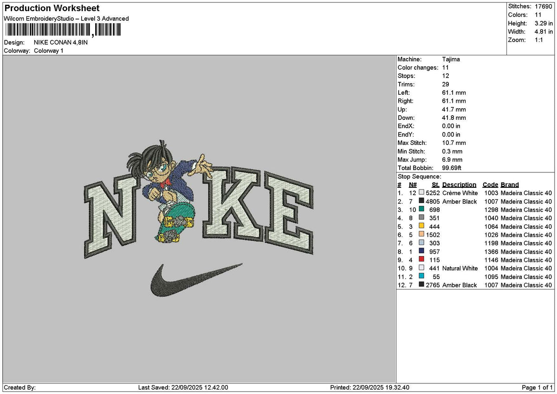Click the Total Bobbin value 99.69ft
This screenshot has width=557, height=394.
pyautogui.click(x=452, y=168)
